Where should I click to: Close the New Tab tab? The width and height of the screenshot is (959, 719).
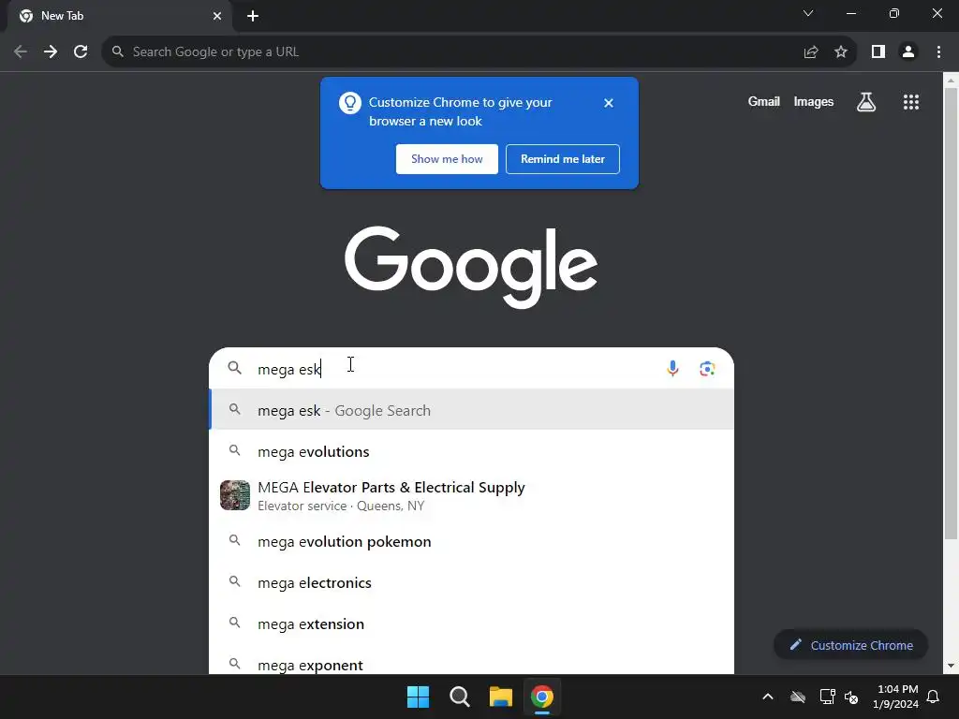(217, 16)
